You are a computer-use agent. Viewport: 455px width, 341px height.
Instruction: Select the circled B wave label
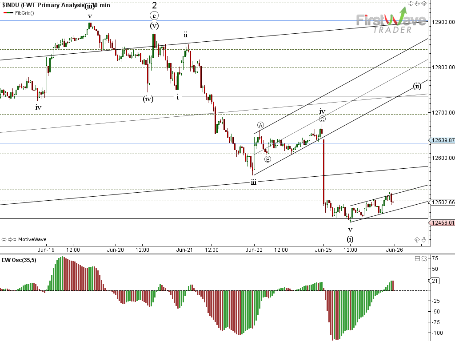[x=267, y=159]
